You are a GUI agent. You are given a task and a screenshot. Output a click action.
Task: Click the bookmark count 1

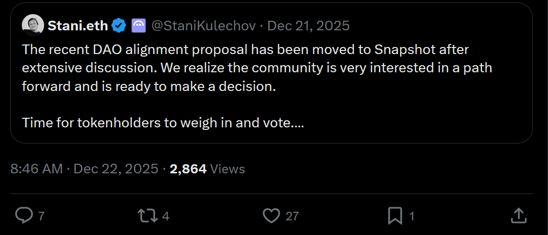pyautogui.click(x=412, y=216)
